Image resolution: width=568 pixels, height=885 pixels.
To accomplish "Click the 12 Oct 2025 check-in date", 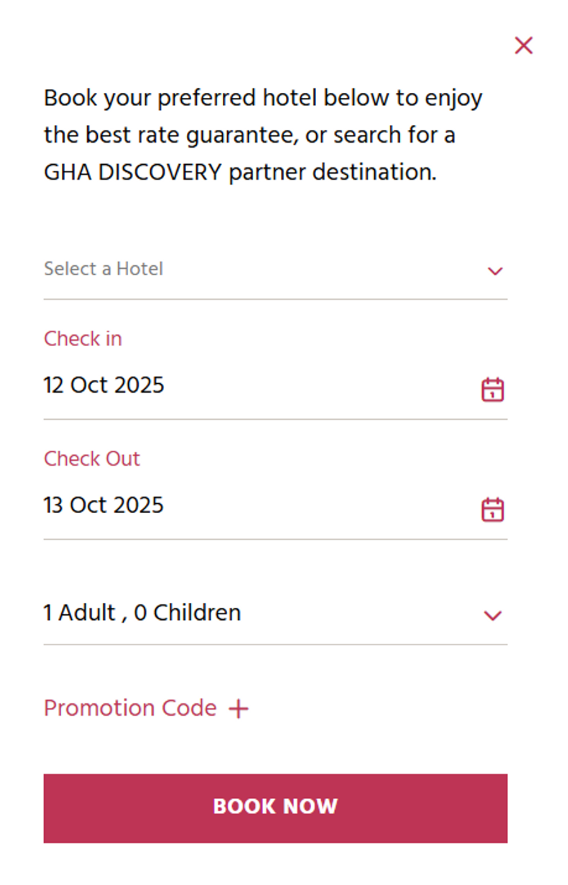I will tap(104, 385).
